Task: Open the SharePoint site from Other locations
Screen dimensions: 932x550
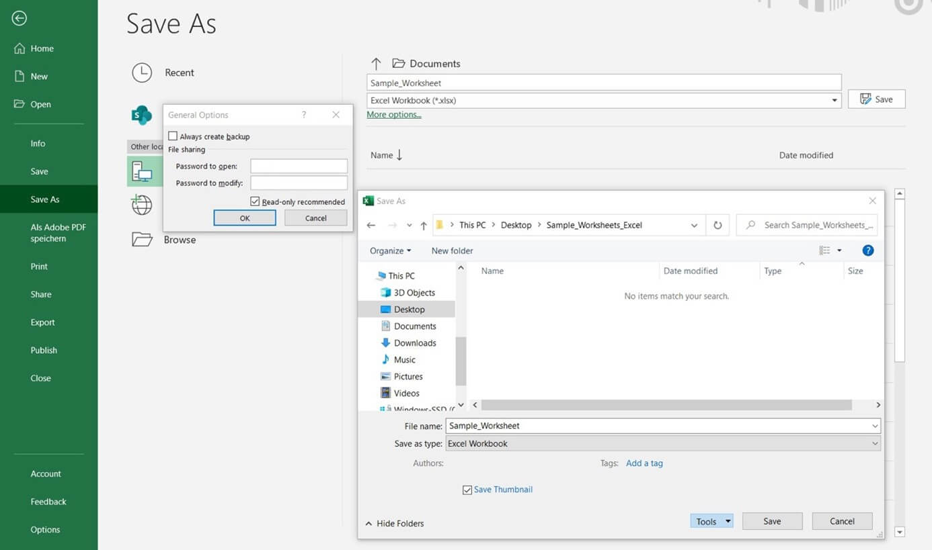Action: coord(142,115)
